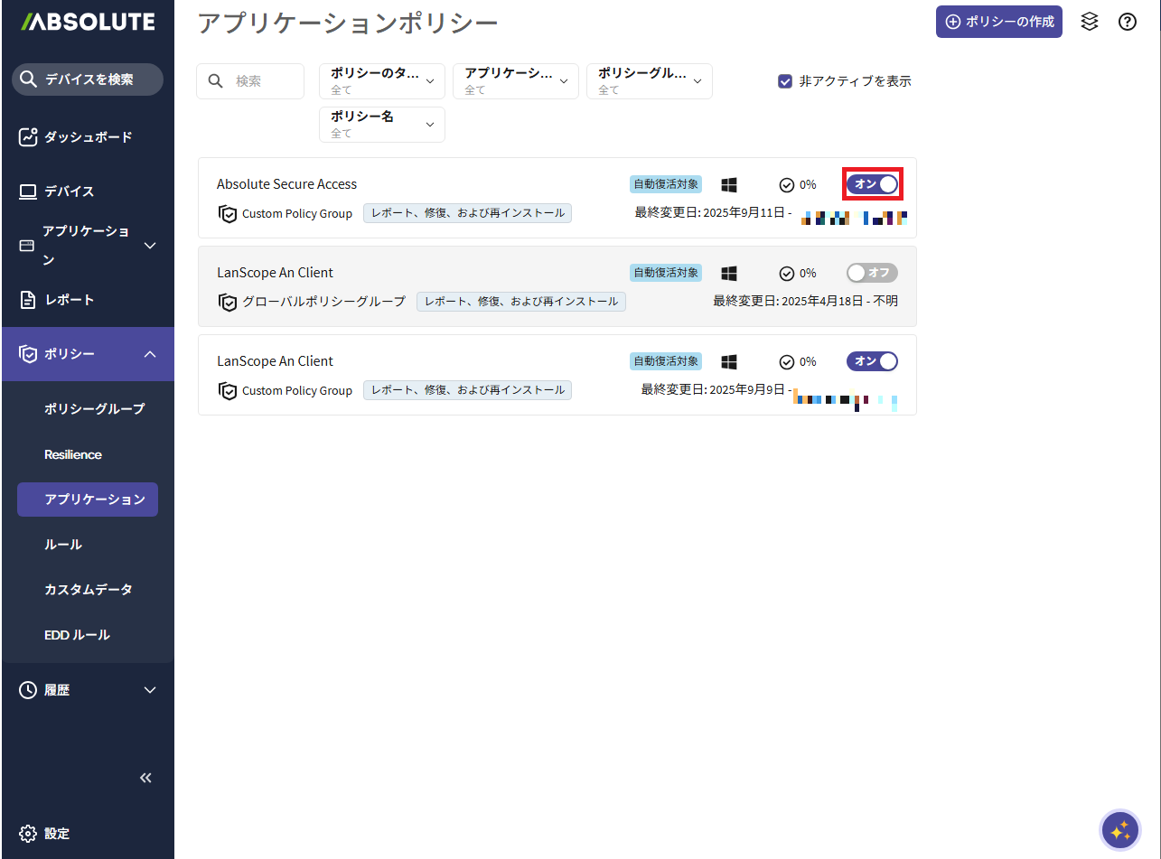Click the Dashboard chart icon
Image resolution: width=1161 pixels, height=859 pixels.
pyautogui.click(x=28, y=137)
